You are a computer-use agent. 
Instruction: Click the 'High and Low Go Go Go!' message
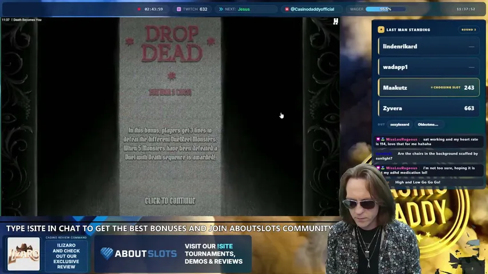pos(418,182)
